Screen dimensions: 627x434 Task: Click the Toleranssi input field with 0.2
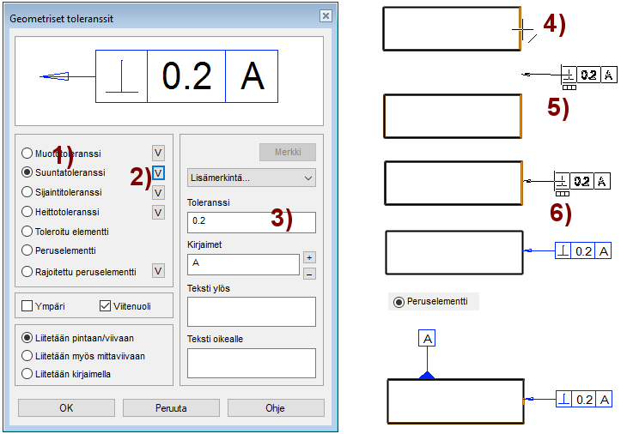251,222
